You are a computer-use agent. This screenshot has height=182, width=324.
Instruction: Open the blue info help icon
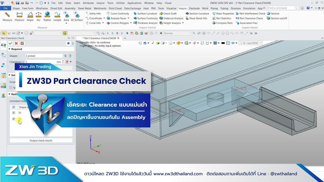tap(69, 44)
